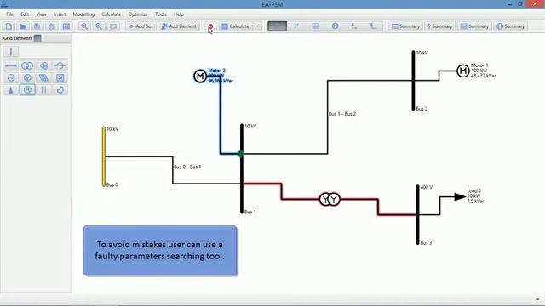Image resolution: width=545 pixels, height=306 pixels.
Task: Click the New file toolbar icon
Action: pos(9,26)
